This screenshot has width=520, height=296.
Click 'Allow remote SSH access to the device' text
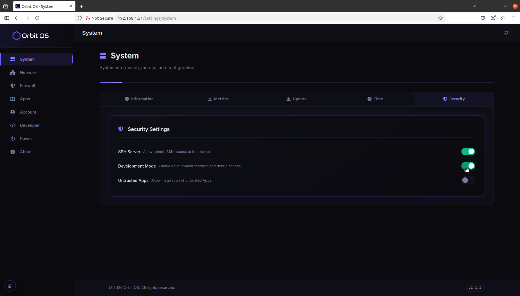(x=176, y=152)
